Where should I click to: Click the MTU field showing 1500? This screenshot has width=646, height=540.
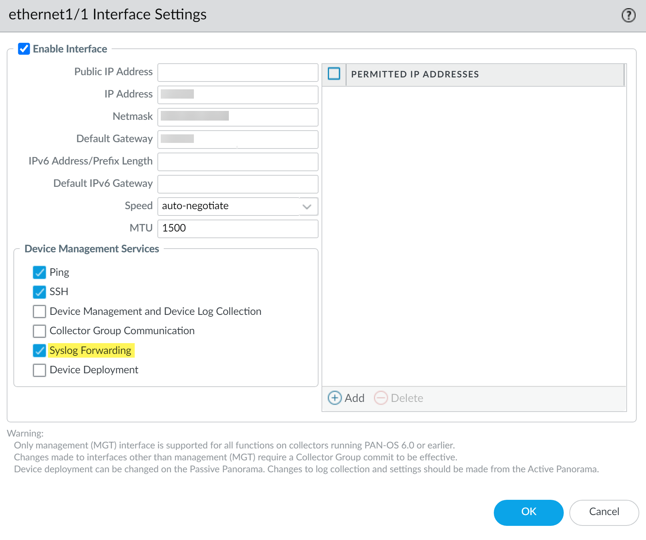238,229
